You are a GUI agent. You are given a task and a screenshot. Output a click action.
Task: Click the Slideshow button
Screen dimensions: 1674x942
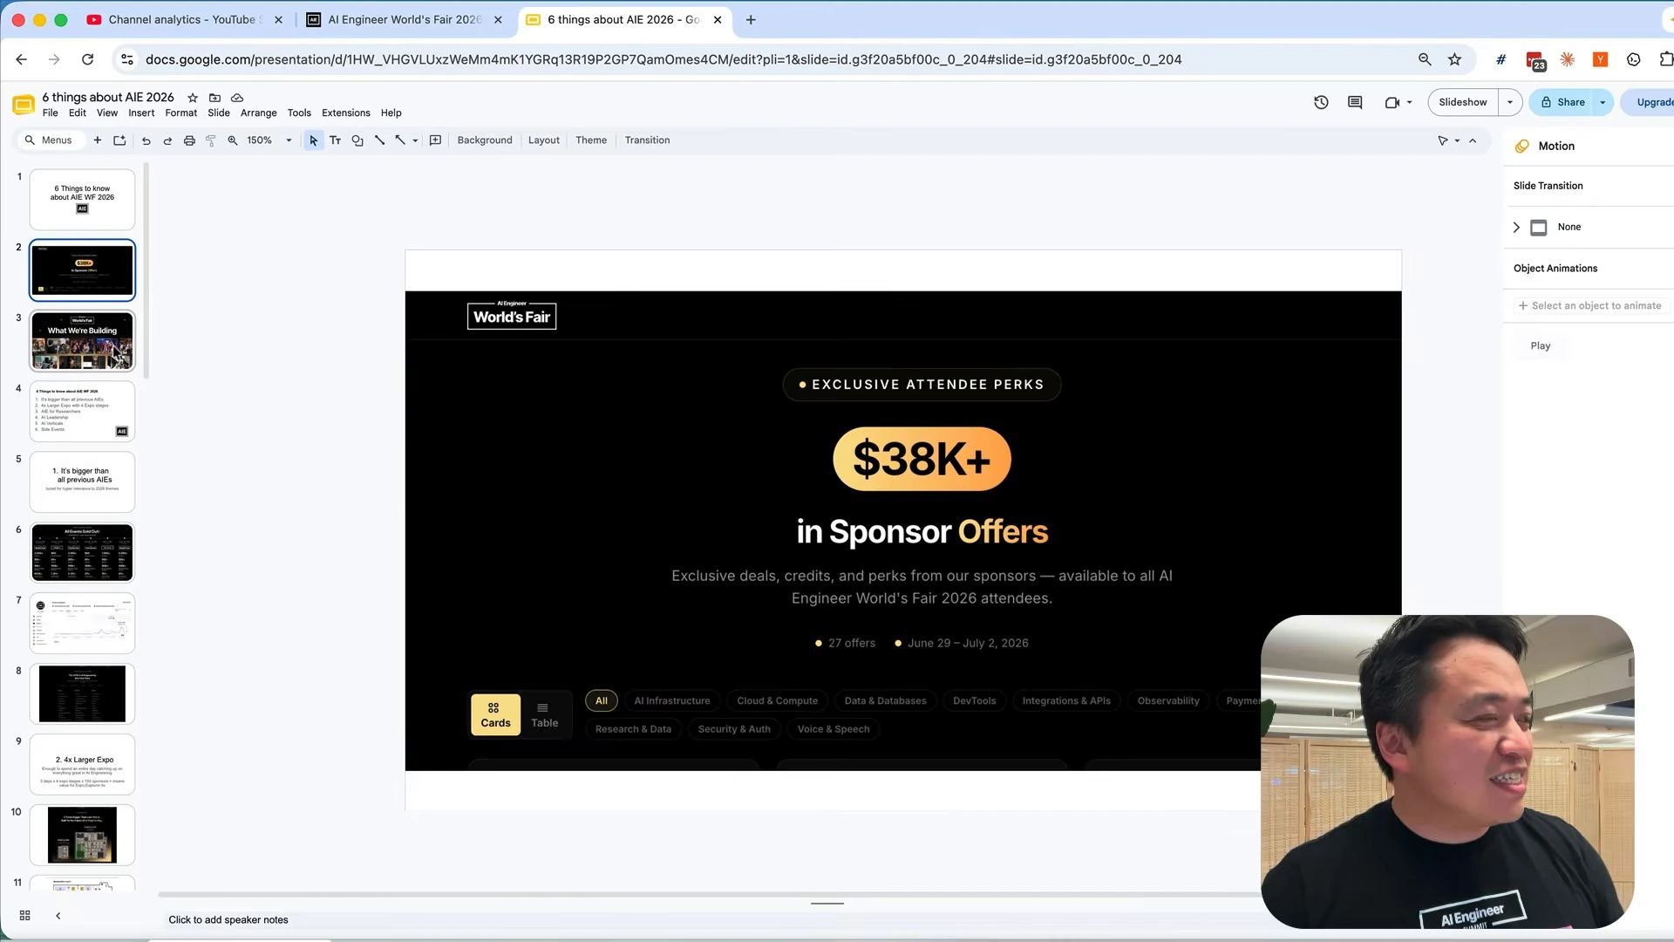click(1463, 102)
